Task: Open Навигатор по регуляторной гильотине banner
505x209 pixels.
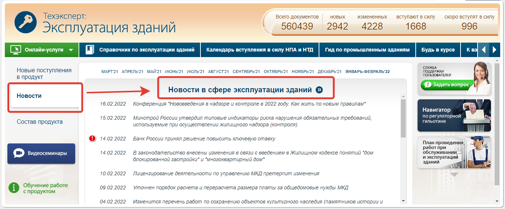Action: coord(454,115)
